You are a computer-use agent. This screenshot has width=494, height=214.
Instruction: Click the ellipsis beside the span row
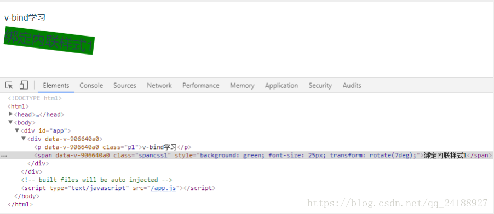[4, 156]
